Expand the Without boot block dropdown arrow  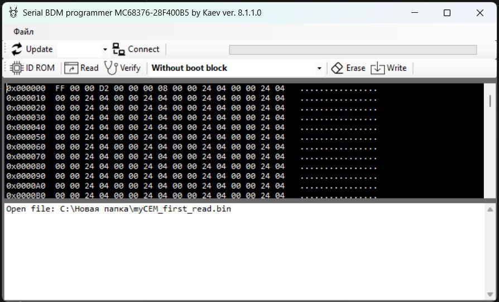tap(319, 69)
